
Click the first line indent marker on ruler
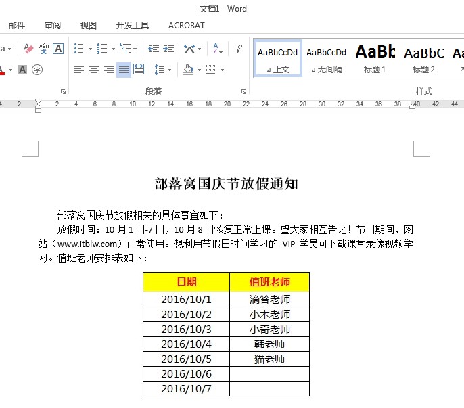coord(38,101)
